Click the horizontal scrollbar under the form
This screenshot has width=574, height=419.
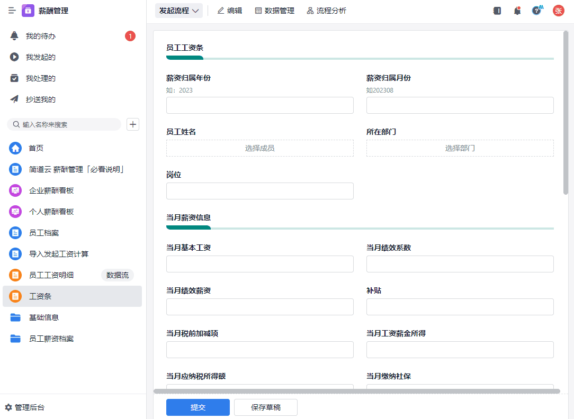(356, 391)
